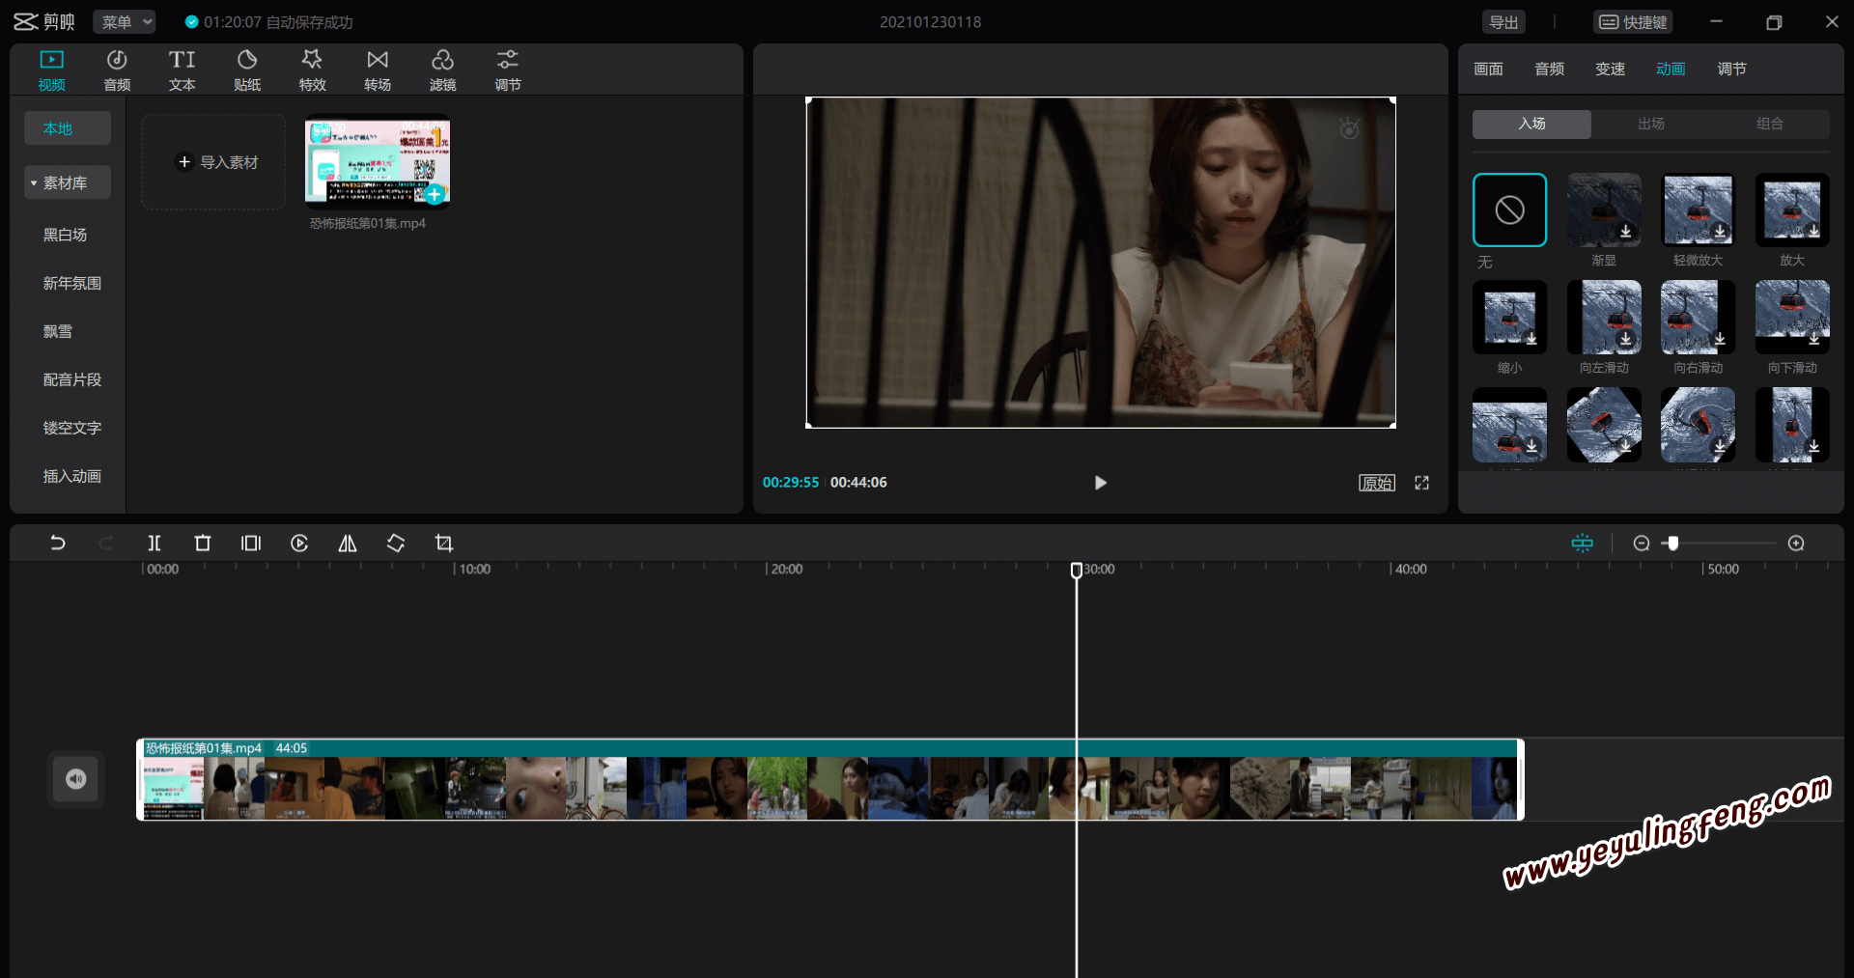The width and height of the screenshot is (1854, 978).
Task: Select the 恐怖报纸第01集.mp4 clip on the timeline
Action: tap(830, 780)
